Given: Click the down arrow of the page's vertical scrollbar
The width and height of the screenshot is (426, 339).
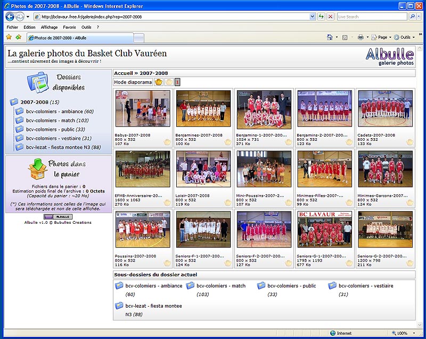Looking at the screenshot, I should [x=419, y=324].
